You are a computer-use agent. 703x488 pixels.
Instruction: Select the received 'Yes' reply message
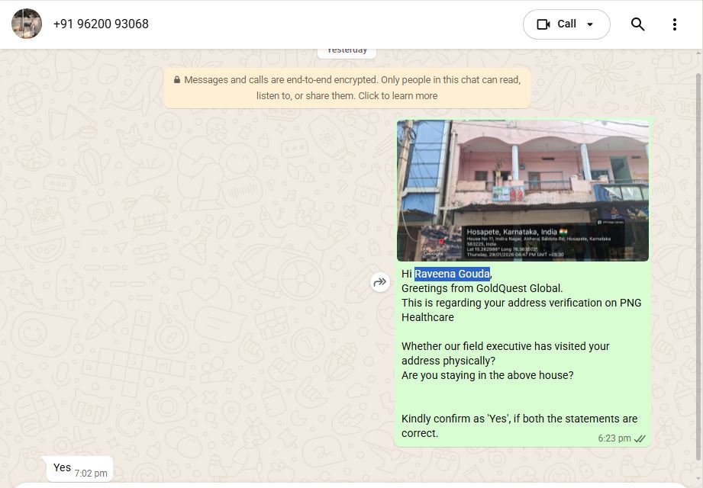coord(80,469)
